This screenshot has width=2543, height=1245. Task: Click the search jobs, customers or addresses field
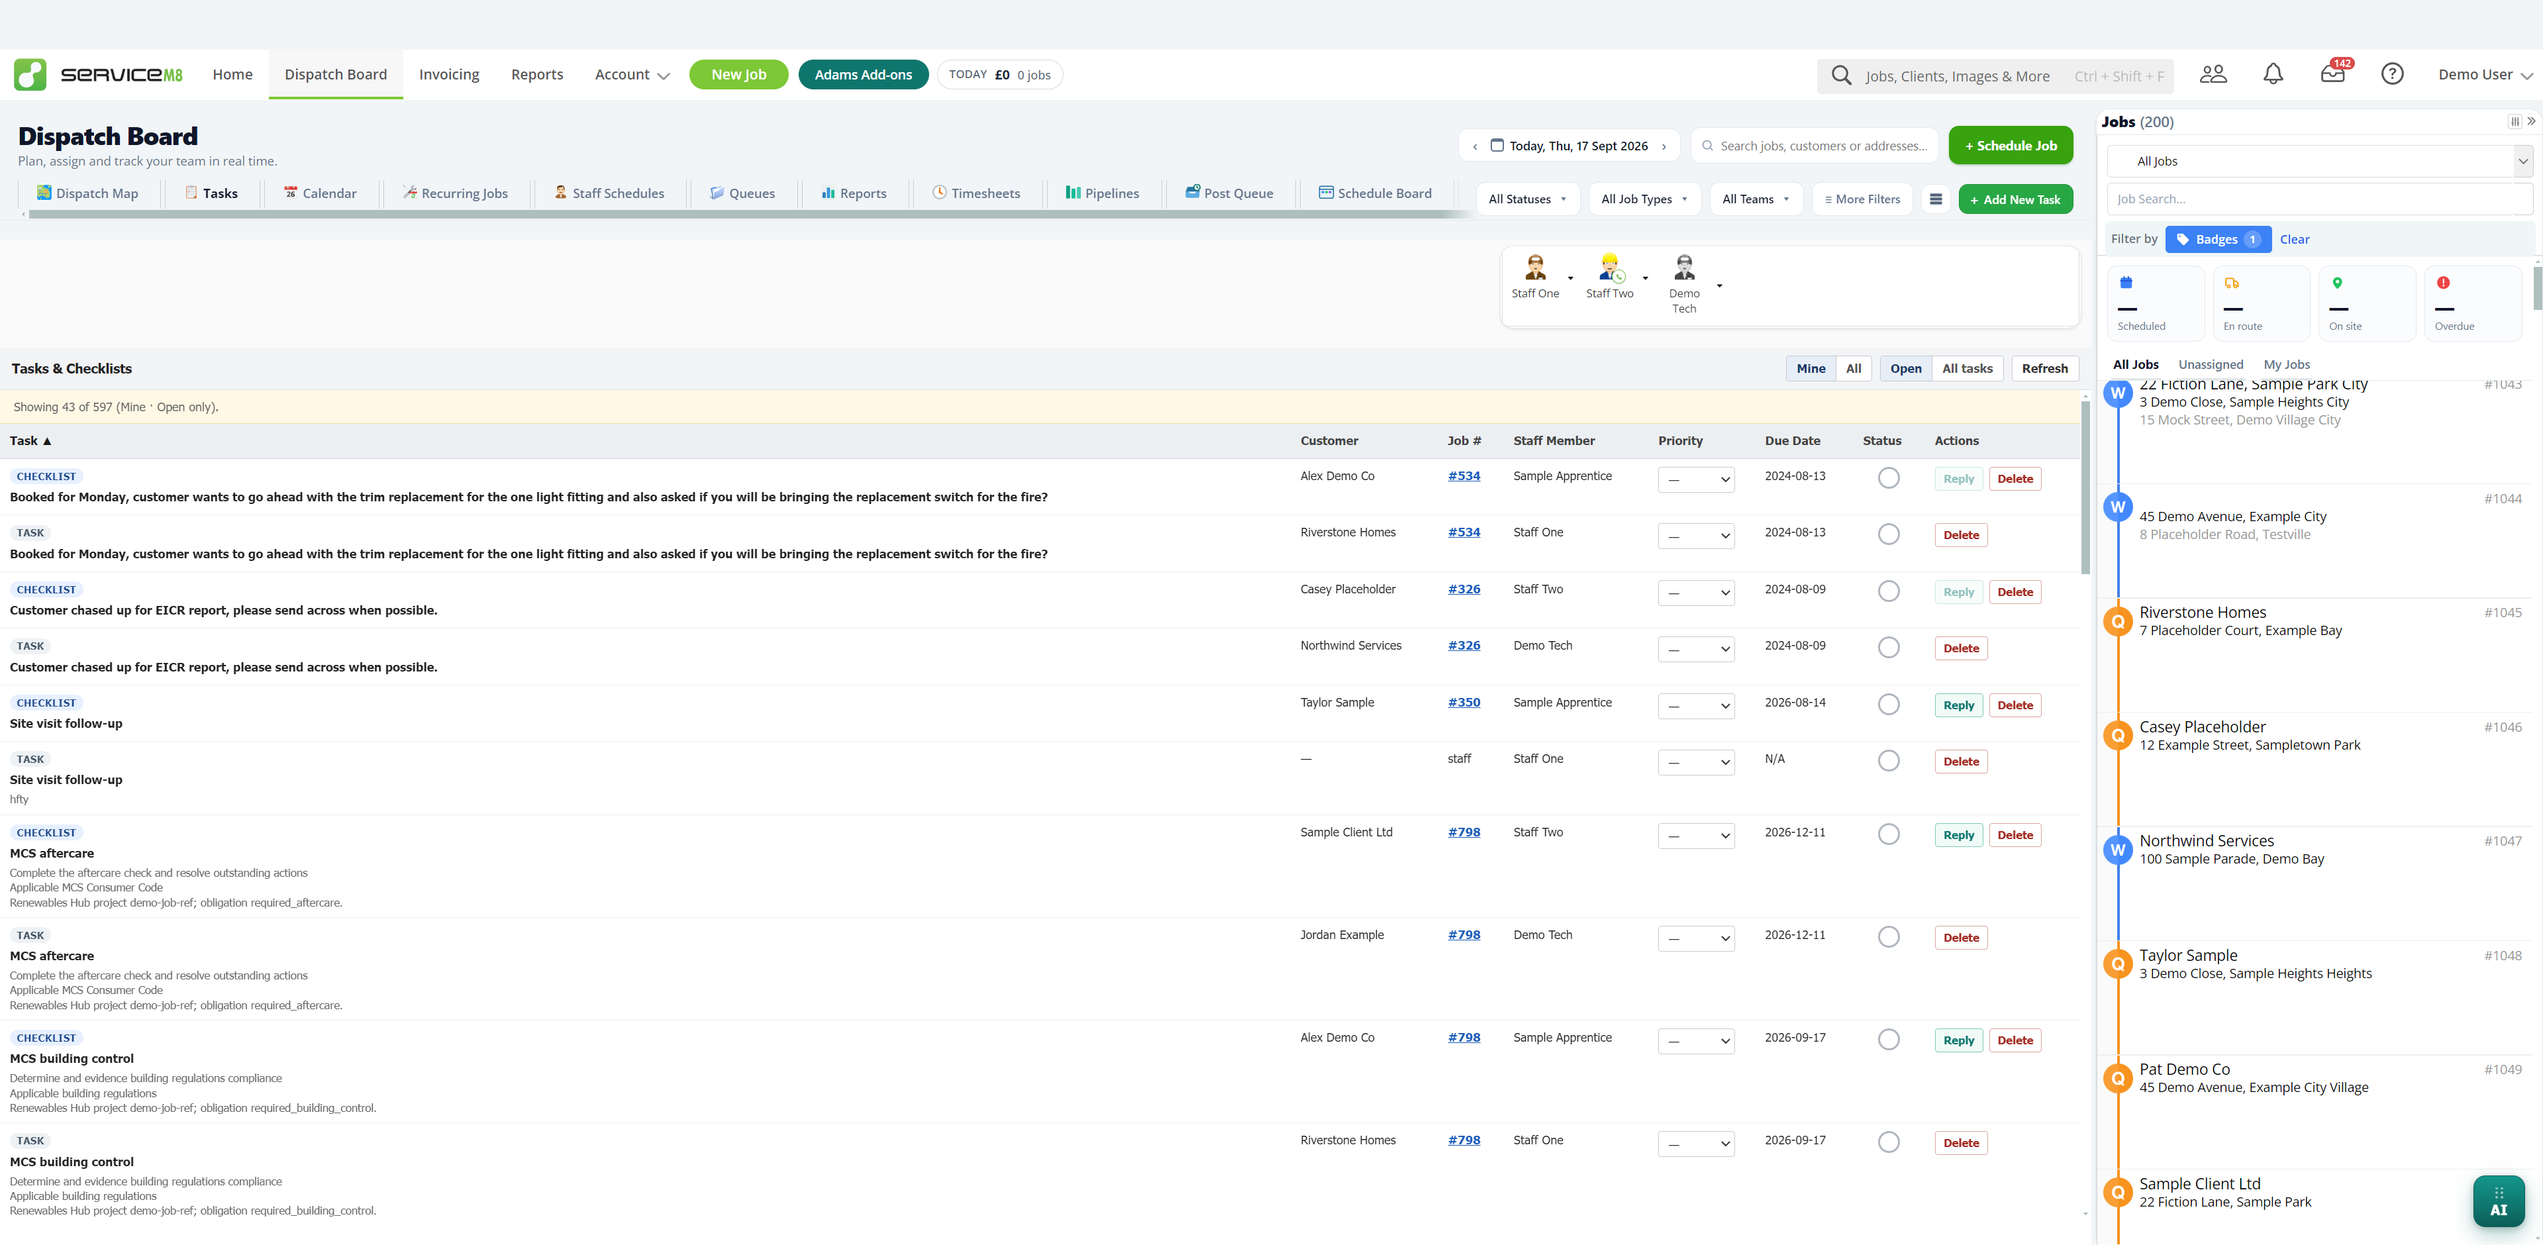[x=1815, y=145]
